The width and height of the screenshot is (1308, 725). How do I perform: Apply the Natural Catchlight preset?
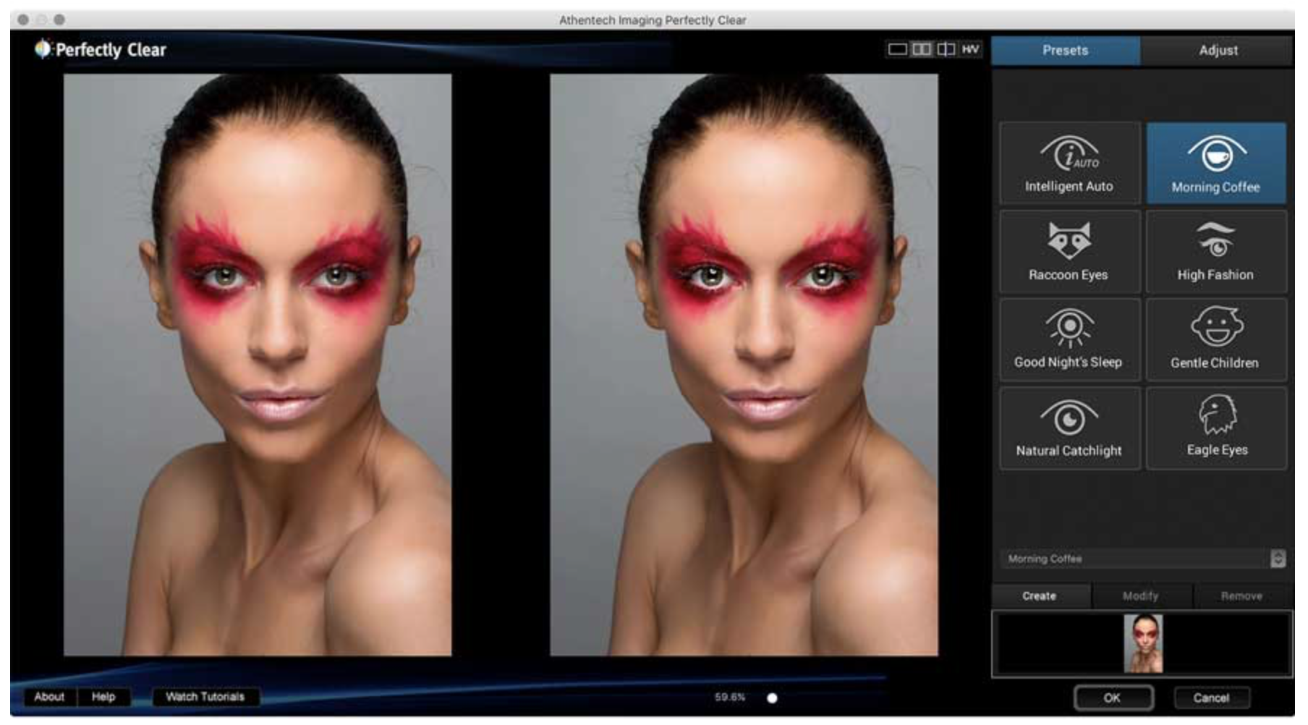pyautogui.click(x=1069, y=428)
